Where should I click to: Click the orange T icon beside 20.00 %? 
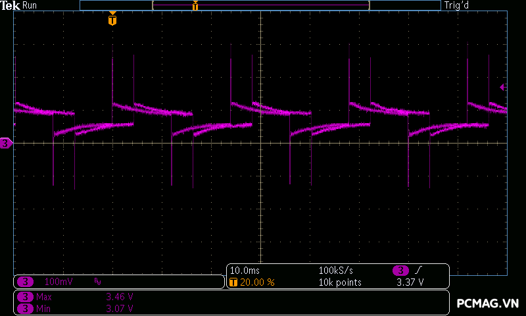pyautogui.click(x=233, y=282)
